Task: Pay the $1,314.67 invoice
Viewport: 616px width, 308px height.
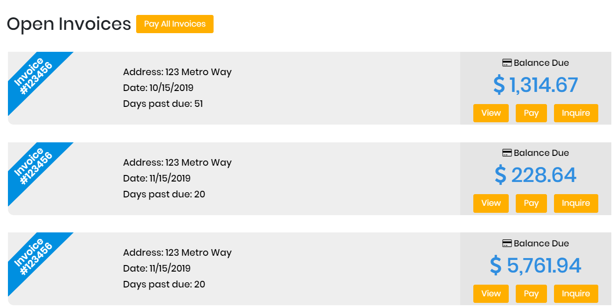Action: tap(531, 113)
